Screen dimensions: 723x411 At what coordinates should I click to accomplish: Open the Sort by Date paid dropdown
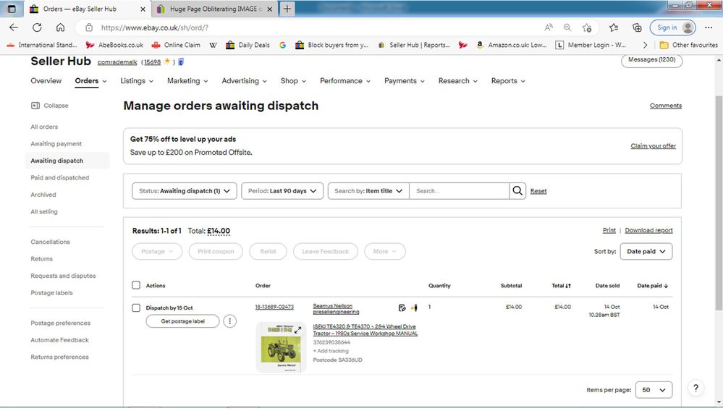646,252
